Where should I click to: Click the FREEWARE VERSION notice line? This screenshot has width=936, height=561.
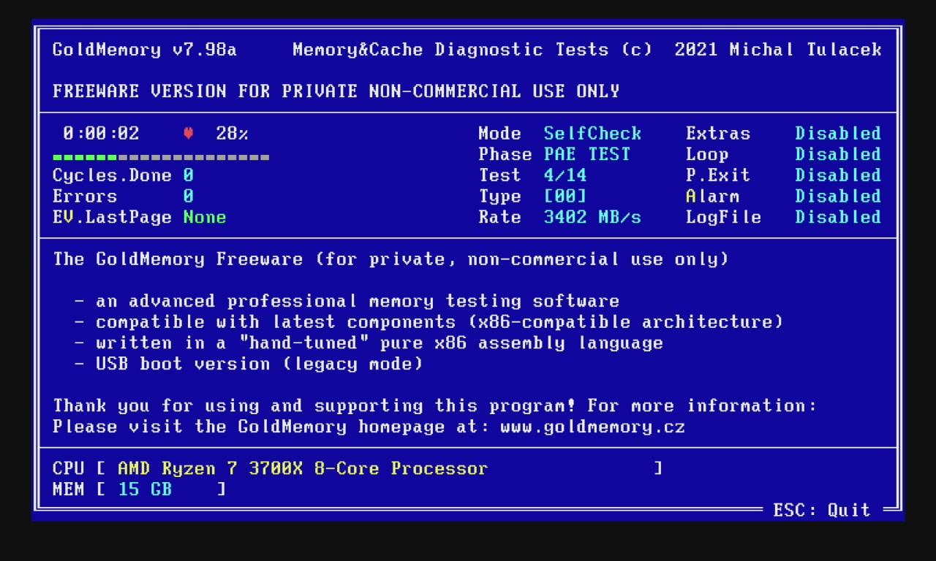point(336,91)
